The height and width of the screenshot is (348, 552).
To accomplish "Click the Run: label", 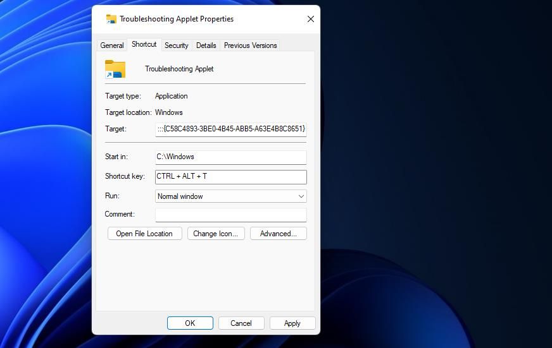I will tap(112, 196).
